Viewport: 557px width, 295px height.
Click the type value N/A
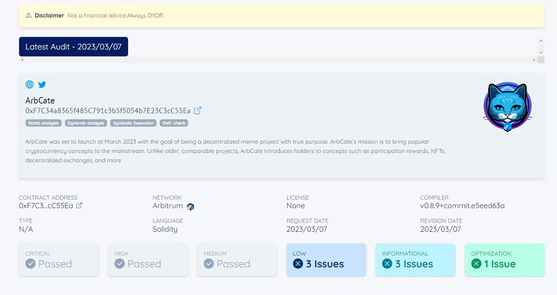tap(26, 229)
